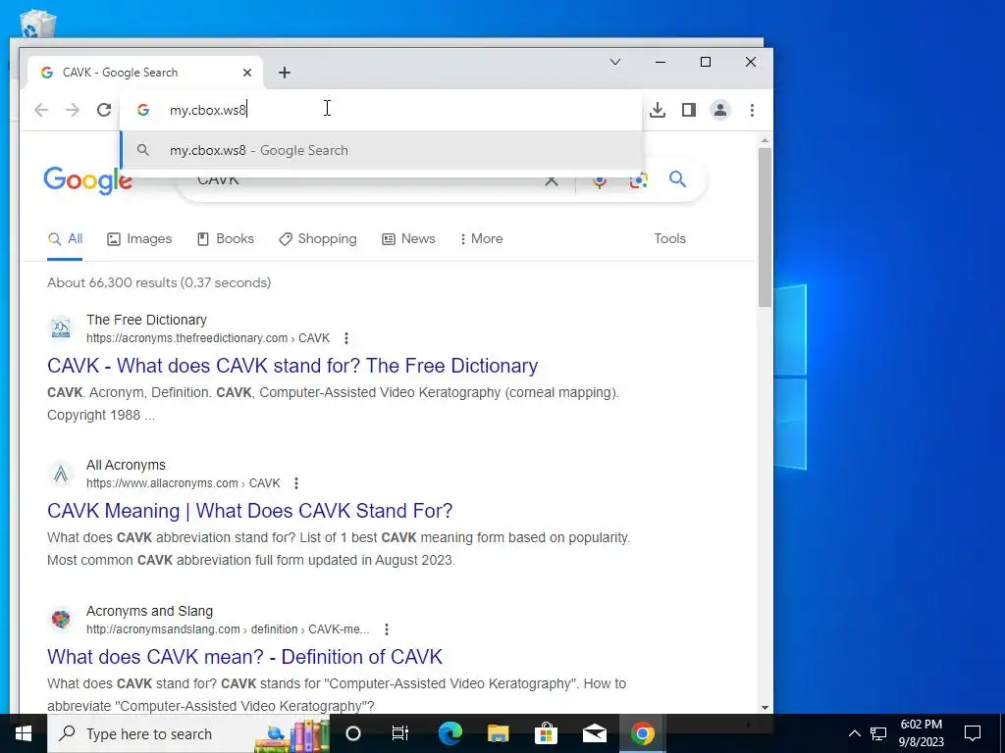Screen dimensions: 1005x753
Task: Click the Acronyms and Slang favicon
Action: pyautogui.click(x=61, y=620)
